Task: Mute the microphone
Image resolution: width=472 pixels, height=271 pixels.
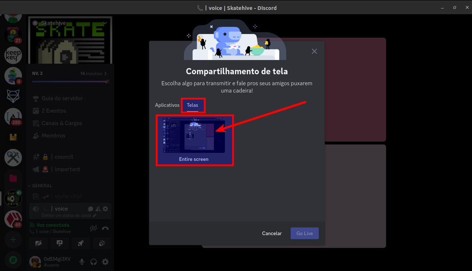Action: 82,262
